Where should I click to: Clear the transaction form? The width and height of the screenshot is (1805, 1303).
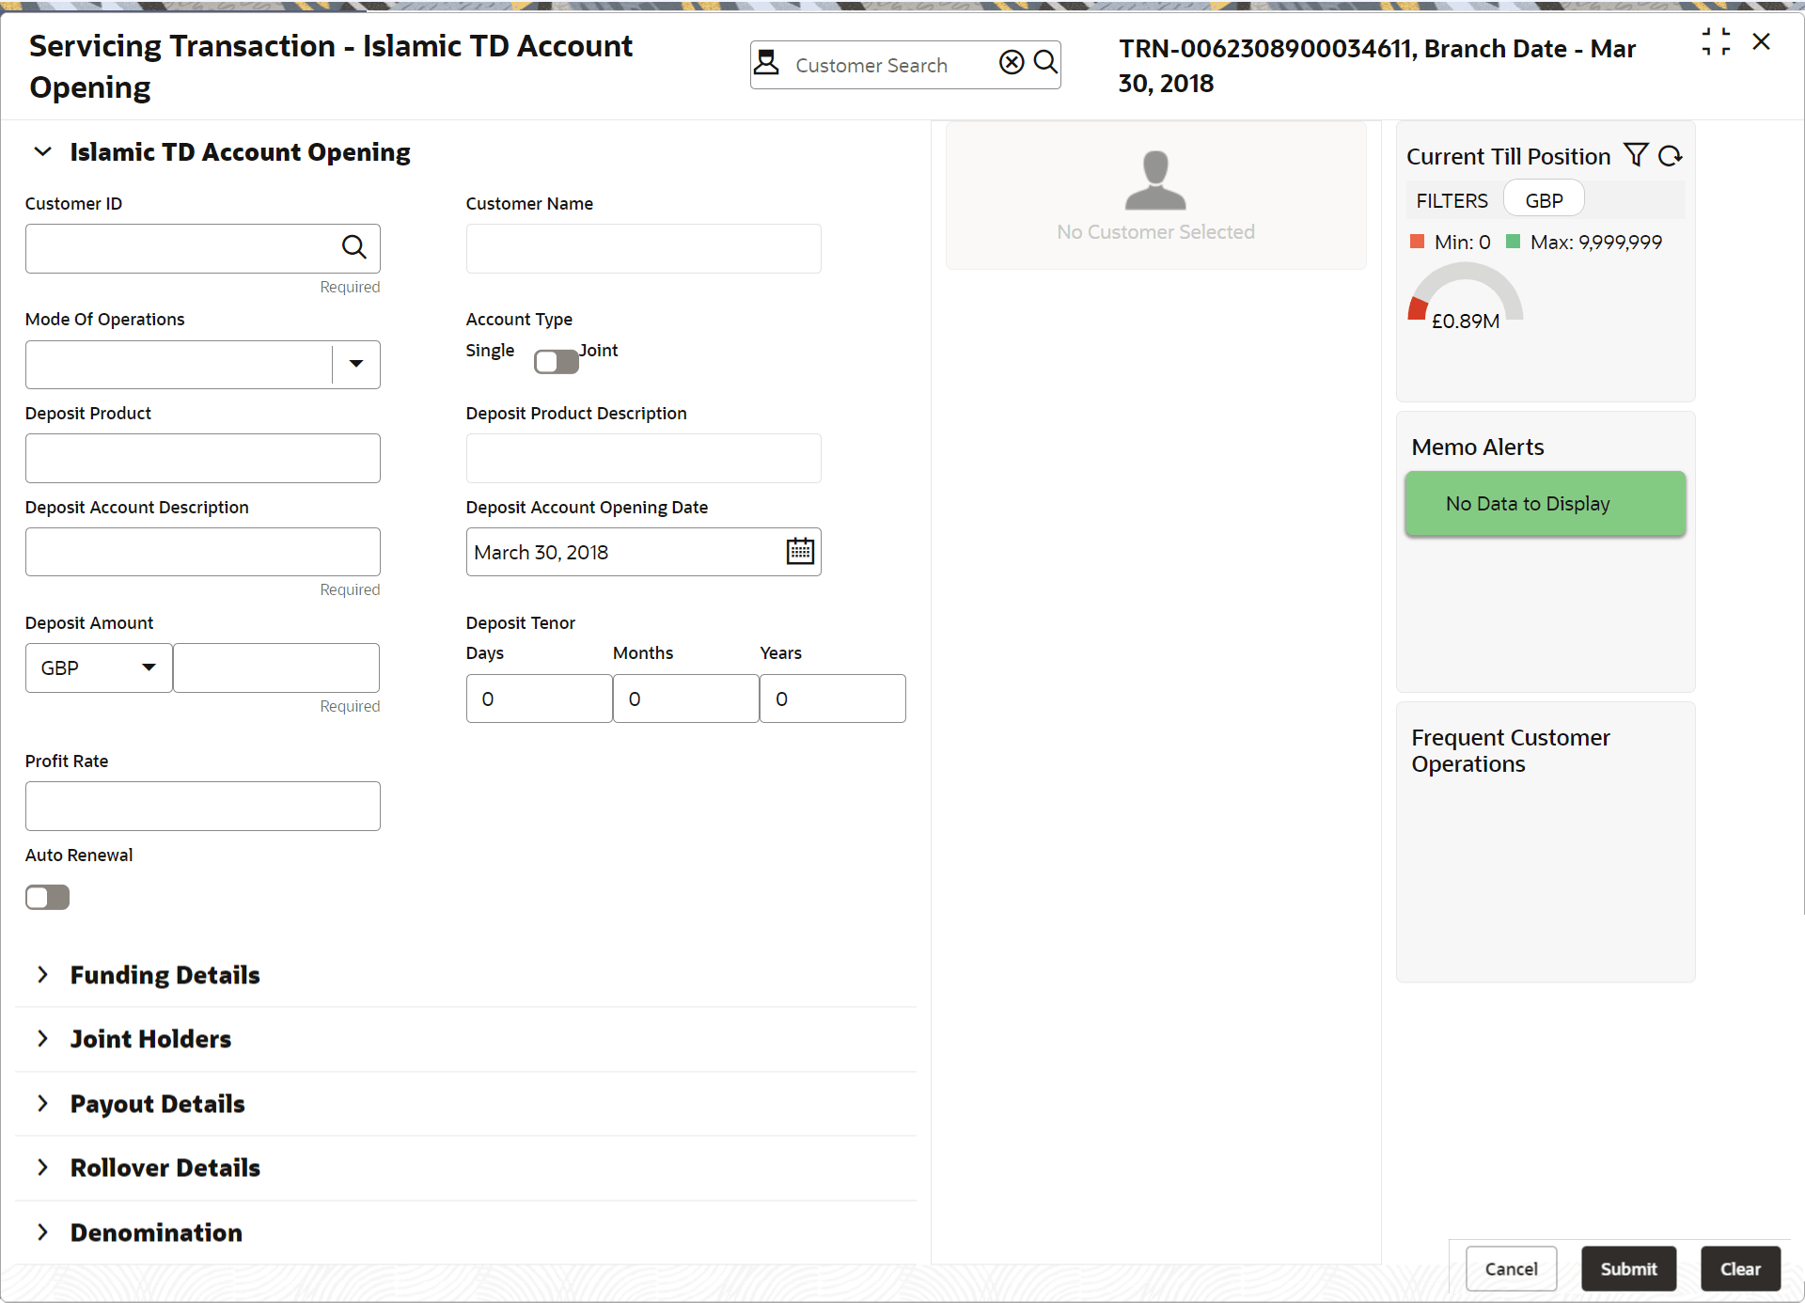tap(1739, 1268)
